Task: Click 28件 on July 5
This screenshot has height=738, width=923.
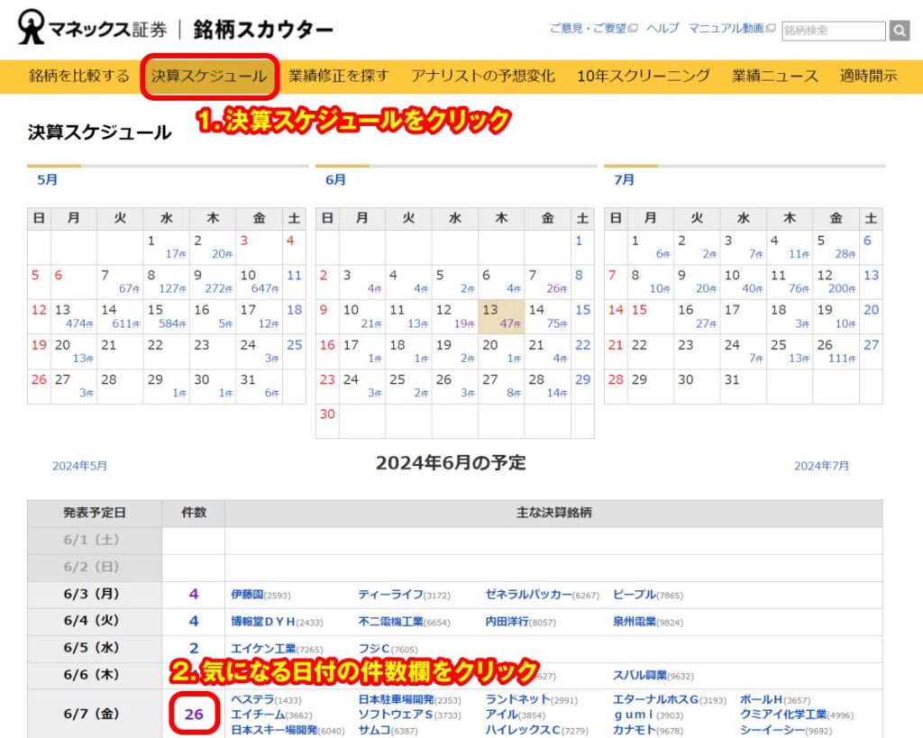Action: coord(845,254)
